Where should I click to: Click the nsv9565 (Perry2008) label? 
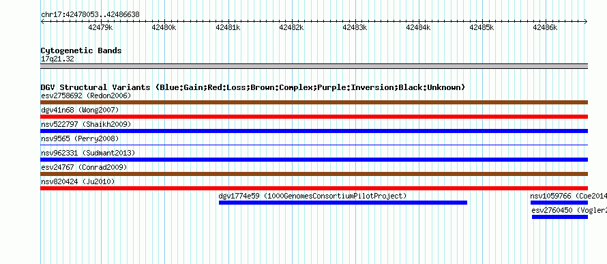point(80,138)
